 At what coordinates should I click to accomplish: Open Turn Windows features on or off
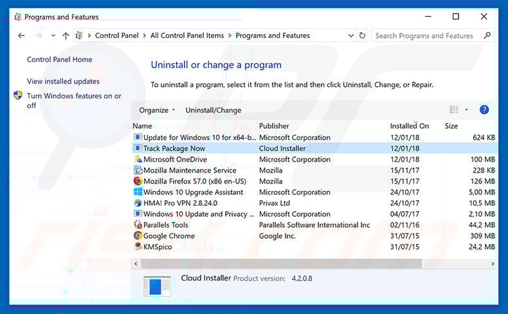[74, 100]
